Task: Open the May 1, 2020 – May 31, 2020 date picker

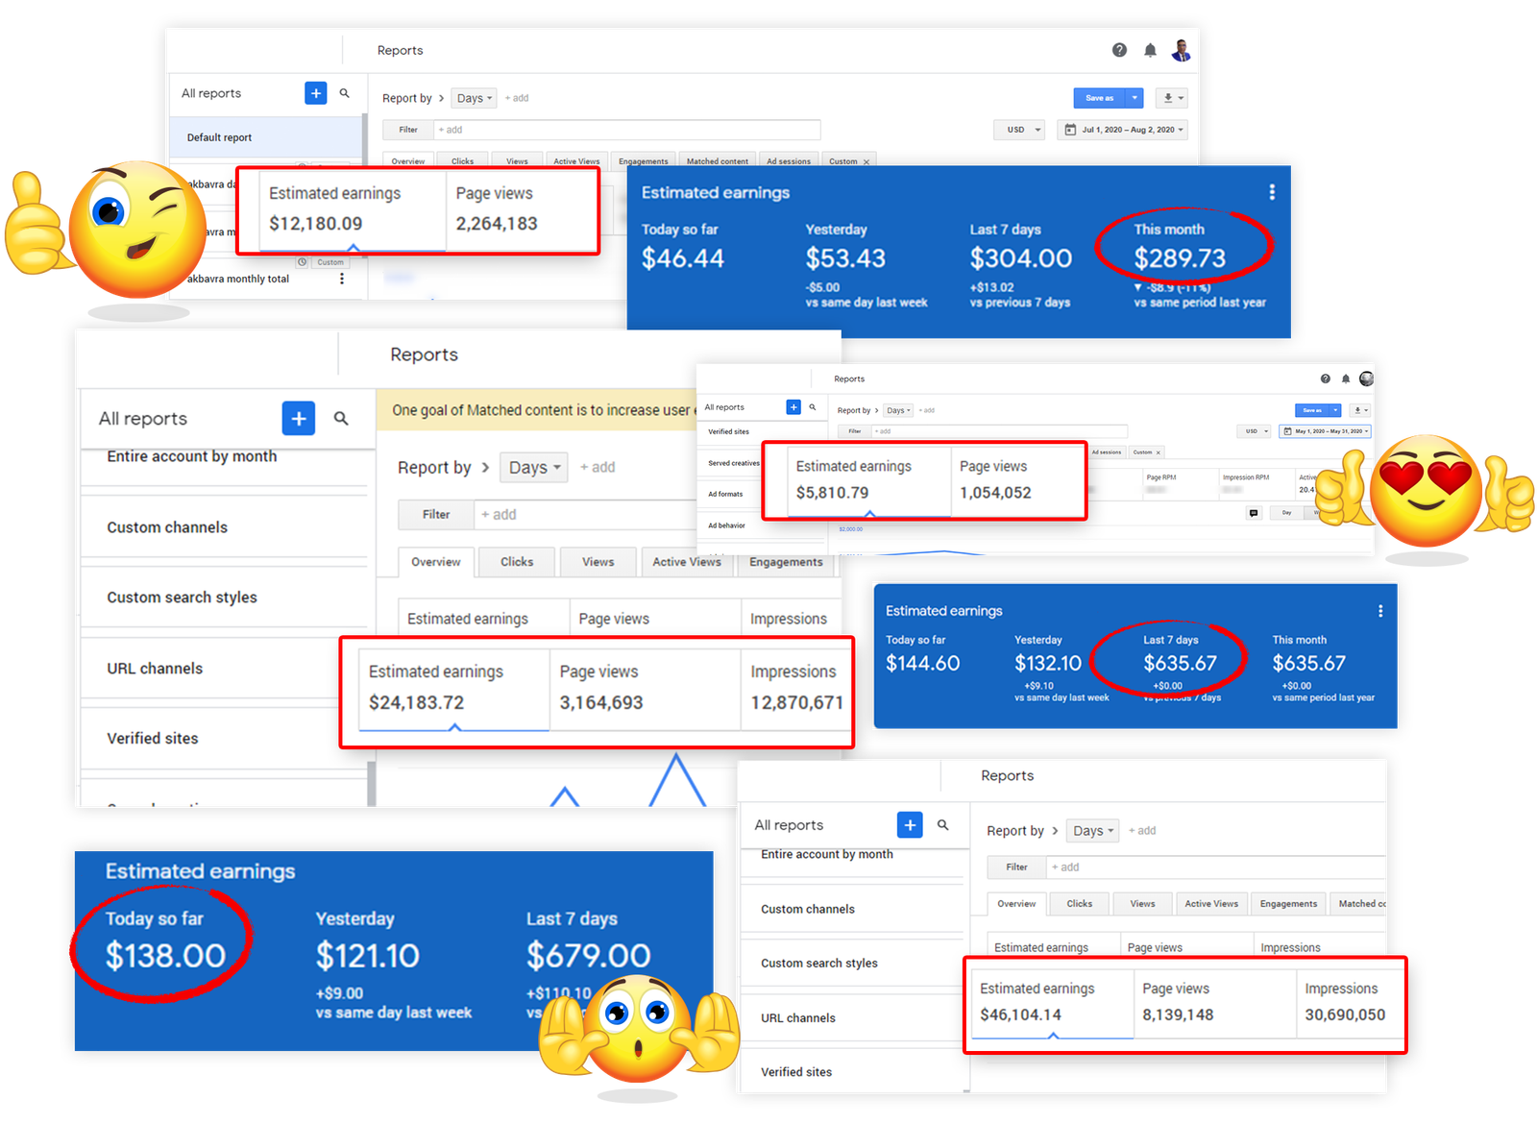Action: click(x=1324, y=431)
